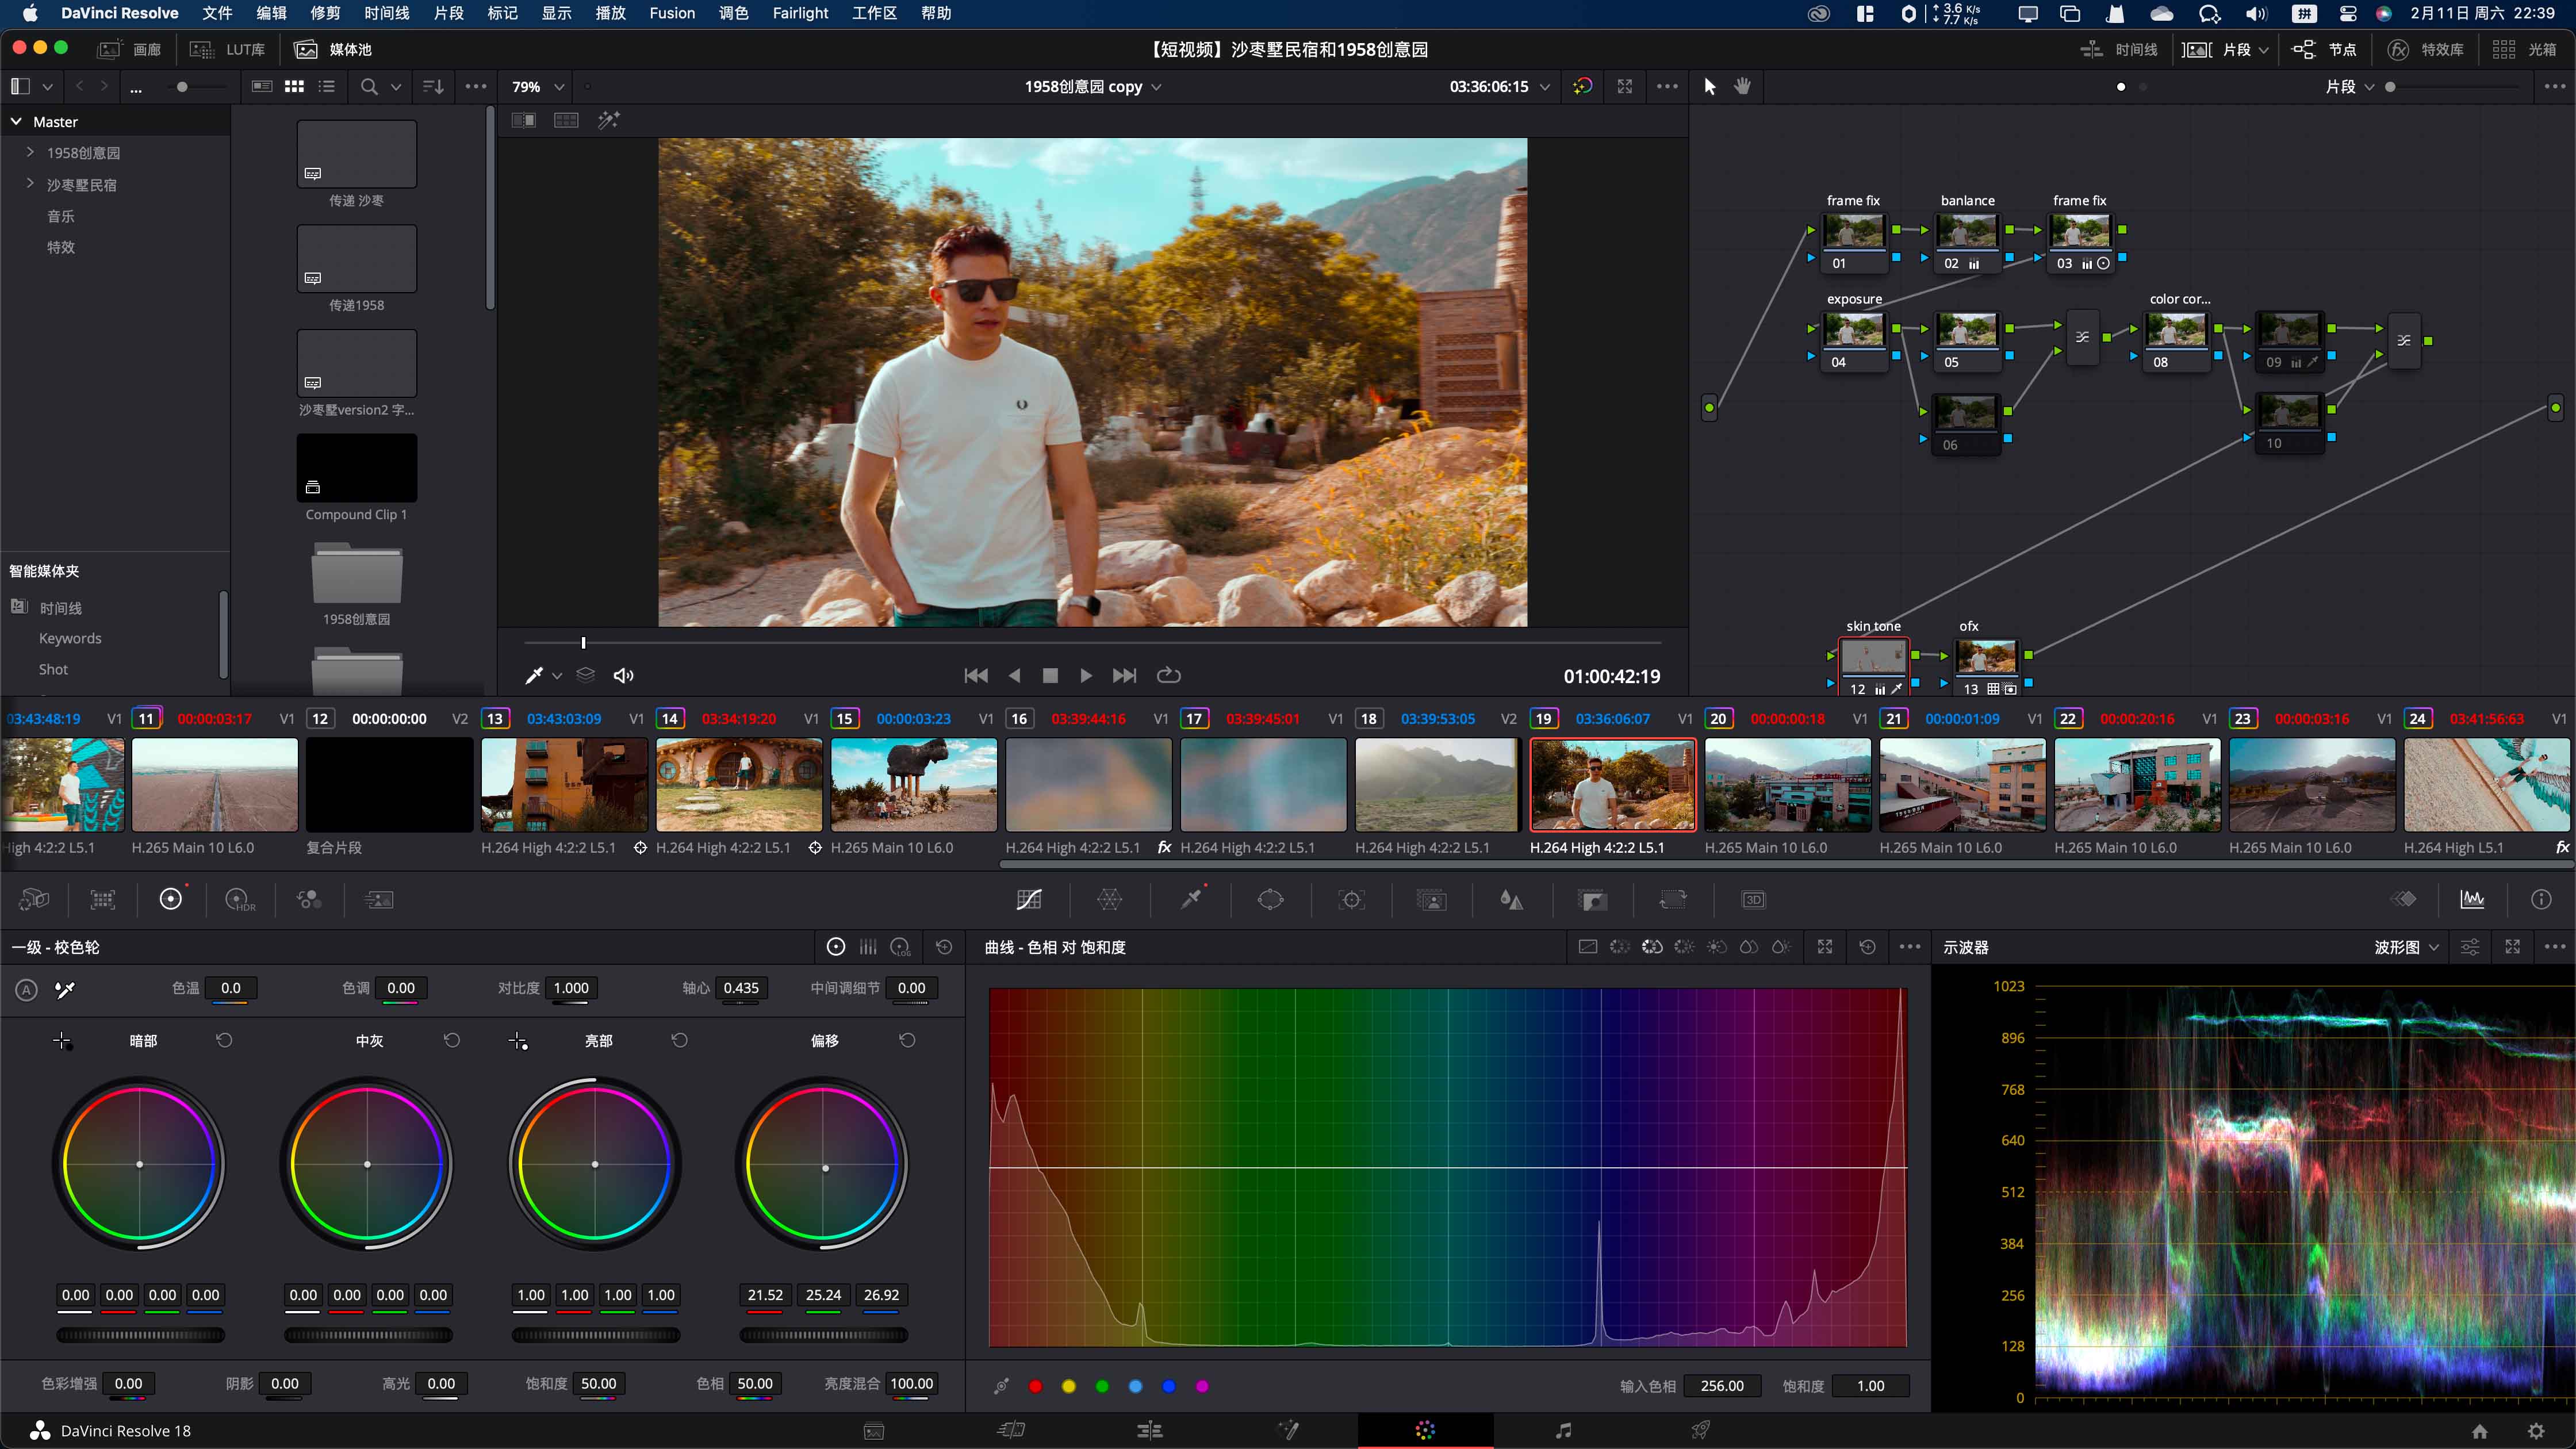Open the 调色 menu
Image resolution: width=2576 pixels, height=1449 pixels.
point(733,13)
